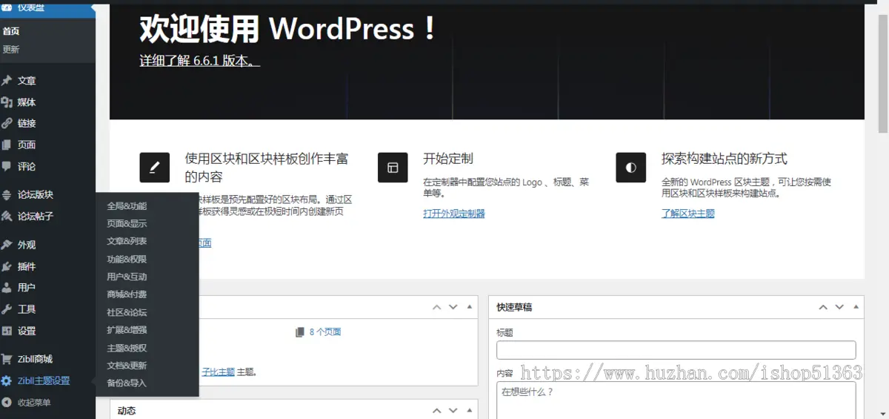Open the 论坛版块 forum sections icon
Image resolution: width=889 pixels, height=419 pixels.
[7, 195]
